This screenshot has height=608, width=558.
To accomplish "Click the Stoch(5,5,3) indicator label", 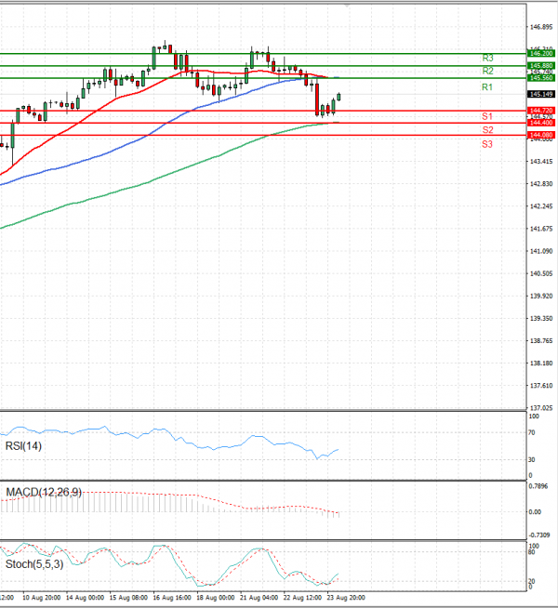I will [x=34, y=564].
